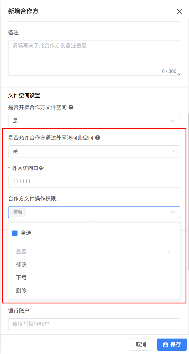Screen dimensions: 189x354
Task: Click the 查看 tag in permissions field
Action: 18,212
